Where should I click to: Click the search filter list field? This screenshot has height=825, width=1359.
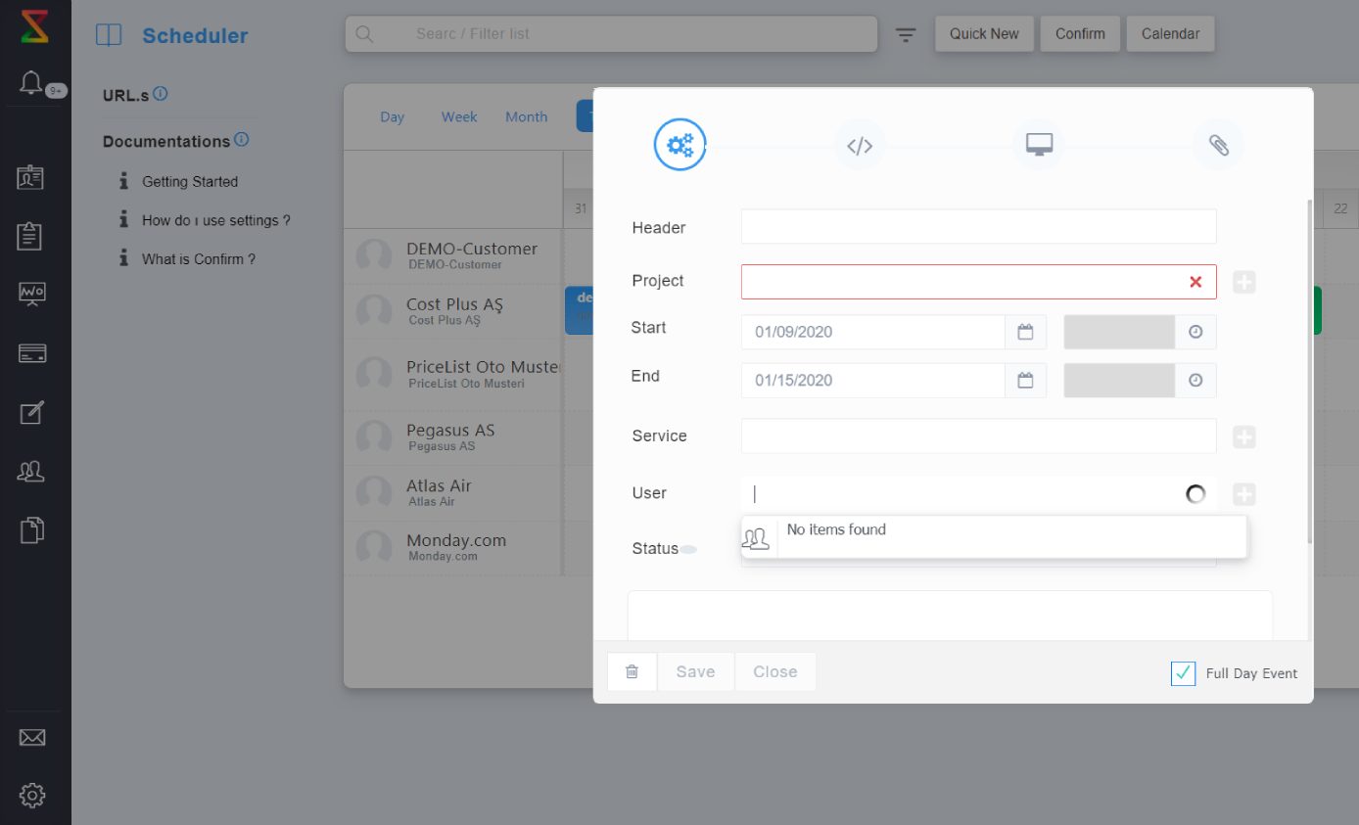[611, 33]
